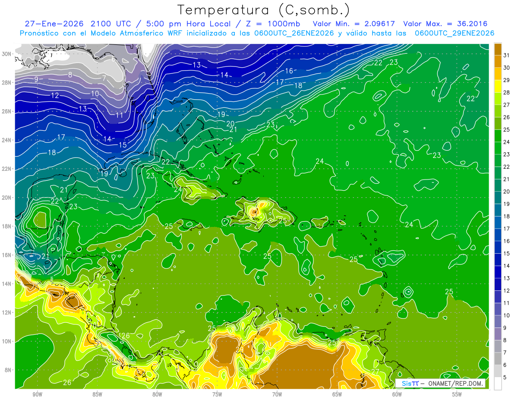Click the 65W longitude axis label
518x400 pixels.
pos(337,394)
